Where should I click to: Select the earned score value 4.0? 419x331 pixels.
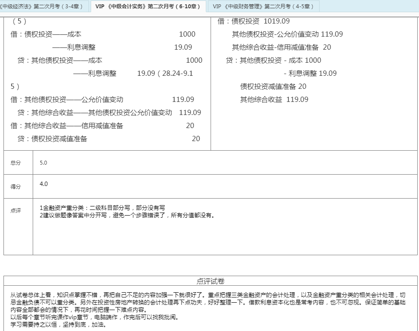[x=44, y=184]
